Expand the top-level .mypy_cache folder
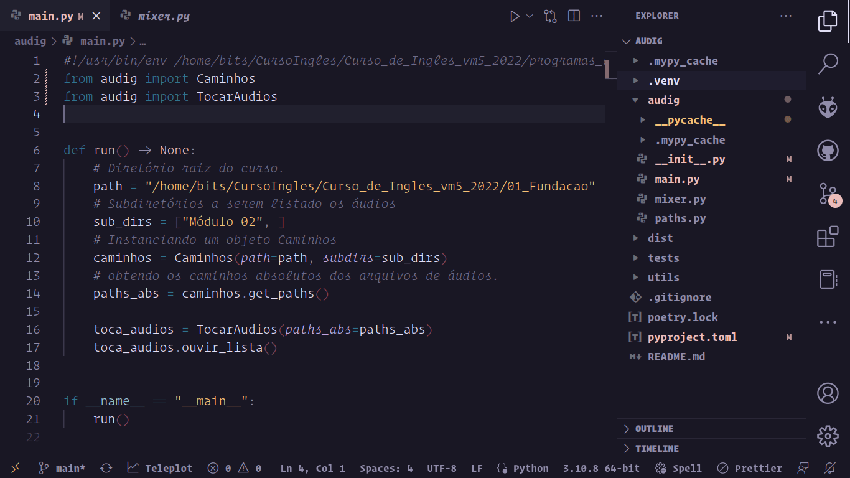850x478 pixels. tap(711, 61)
